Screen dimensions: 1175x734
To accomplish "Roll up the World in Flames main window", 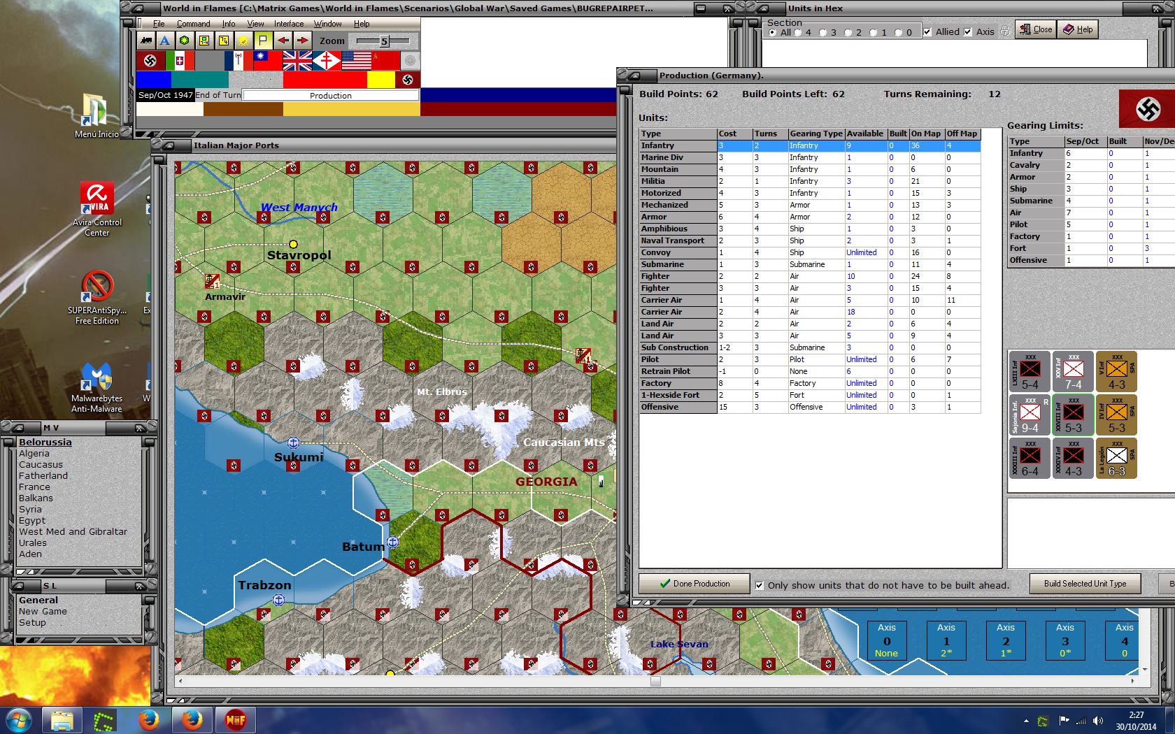I will click(x=137, y=8).
